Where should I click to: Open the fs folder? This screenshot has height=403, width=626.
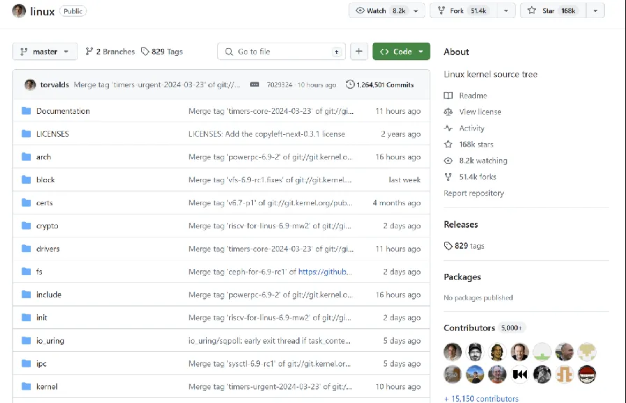point(39,272)
